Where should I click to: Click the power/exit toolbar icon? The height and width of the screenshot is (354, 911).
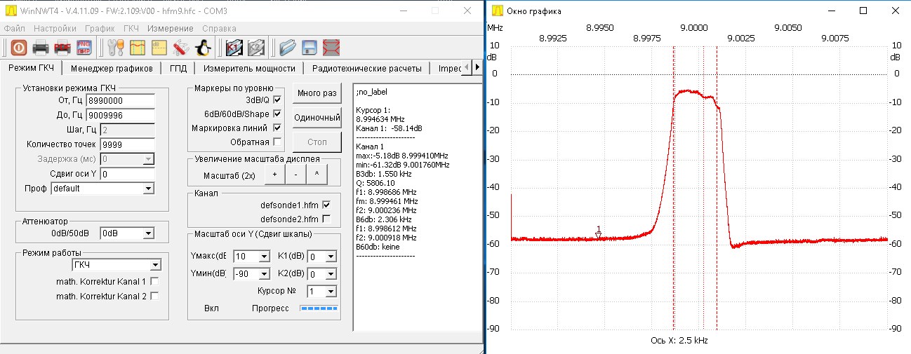[18, 48]
